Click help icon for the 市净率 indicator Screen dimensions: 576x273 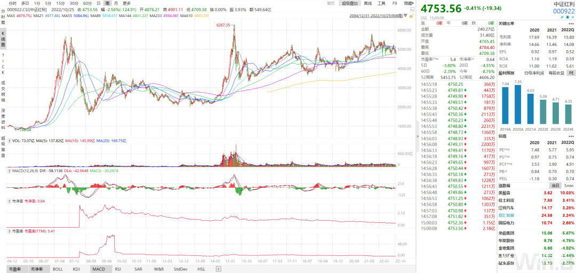(9, 201)
